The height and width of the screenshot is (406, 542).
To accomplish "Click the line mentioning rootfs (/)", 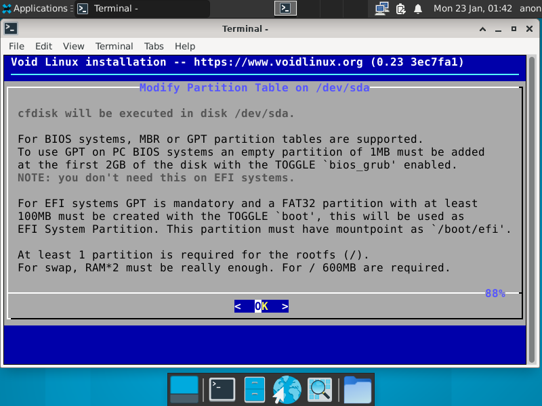I will (193, 255).
